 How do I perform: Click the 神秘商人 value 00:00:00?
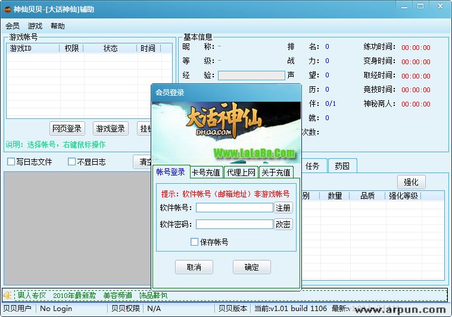[416, 104]
